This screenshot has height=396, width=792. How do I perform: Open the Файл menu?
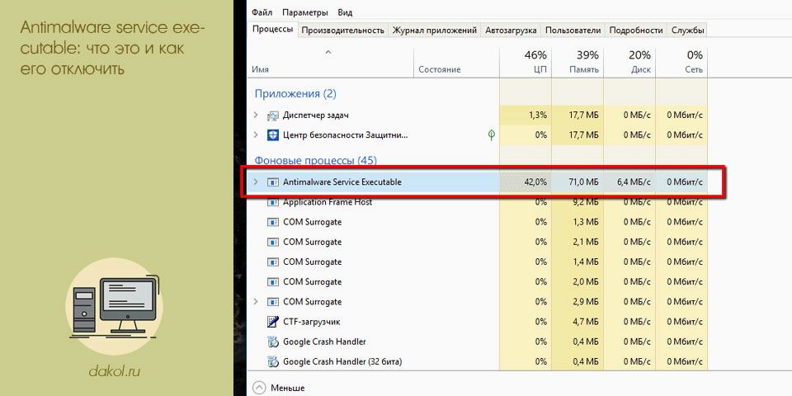[x=262, y=12]
